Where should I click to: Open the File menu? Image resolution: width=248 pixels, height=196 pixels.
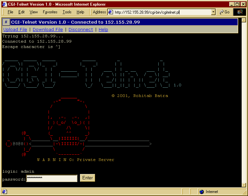(x=10, y=12)
